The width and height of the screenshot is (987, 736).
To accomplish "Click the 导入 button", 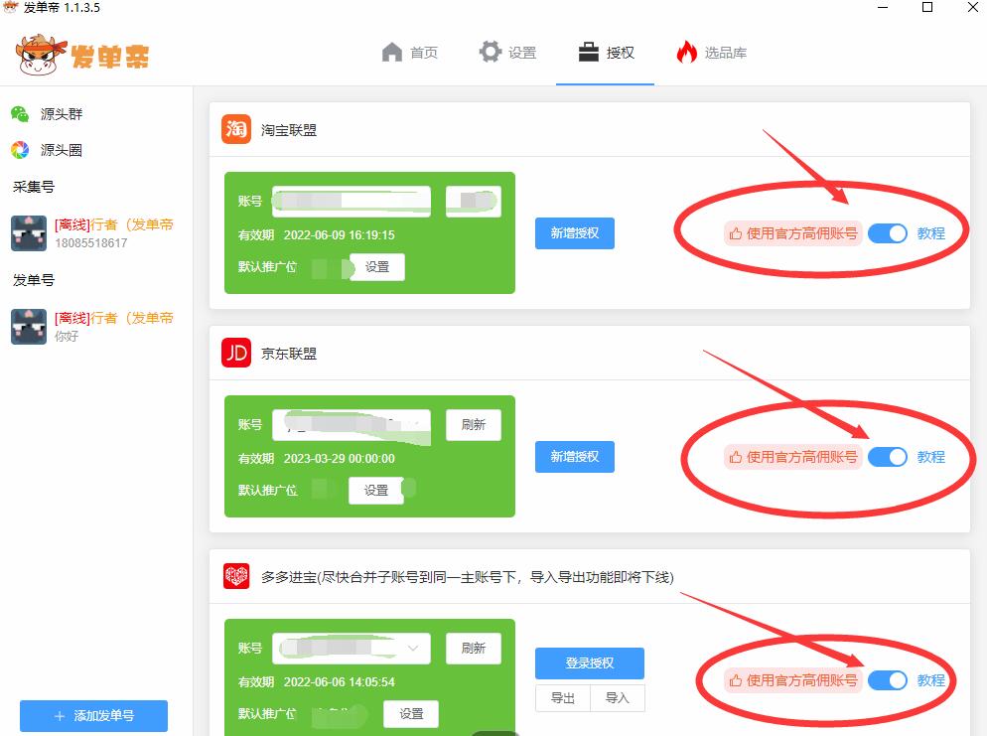I will coord(618,698).
